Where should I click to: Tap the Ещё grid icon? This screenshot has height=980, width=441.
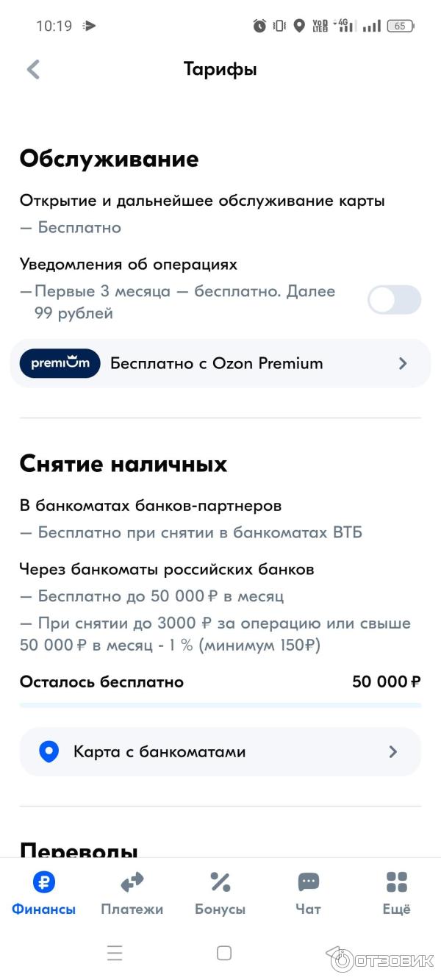[x=396, y=882]
